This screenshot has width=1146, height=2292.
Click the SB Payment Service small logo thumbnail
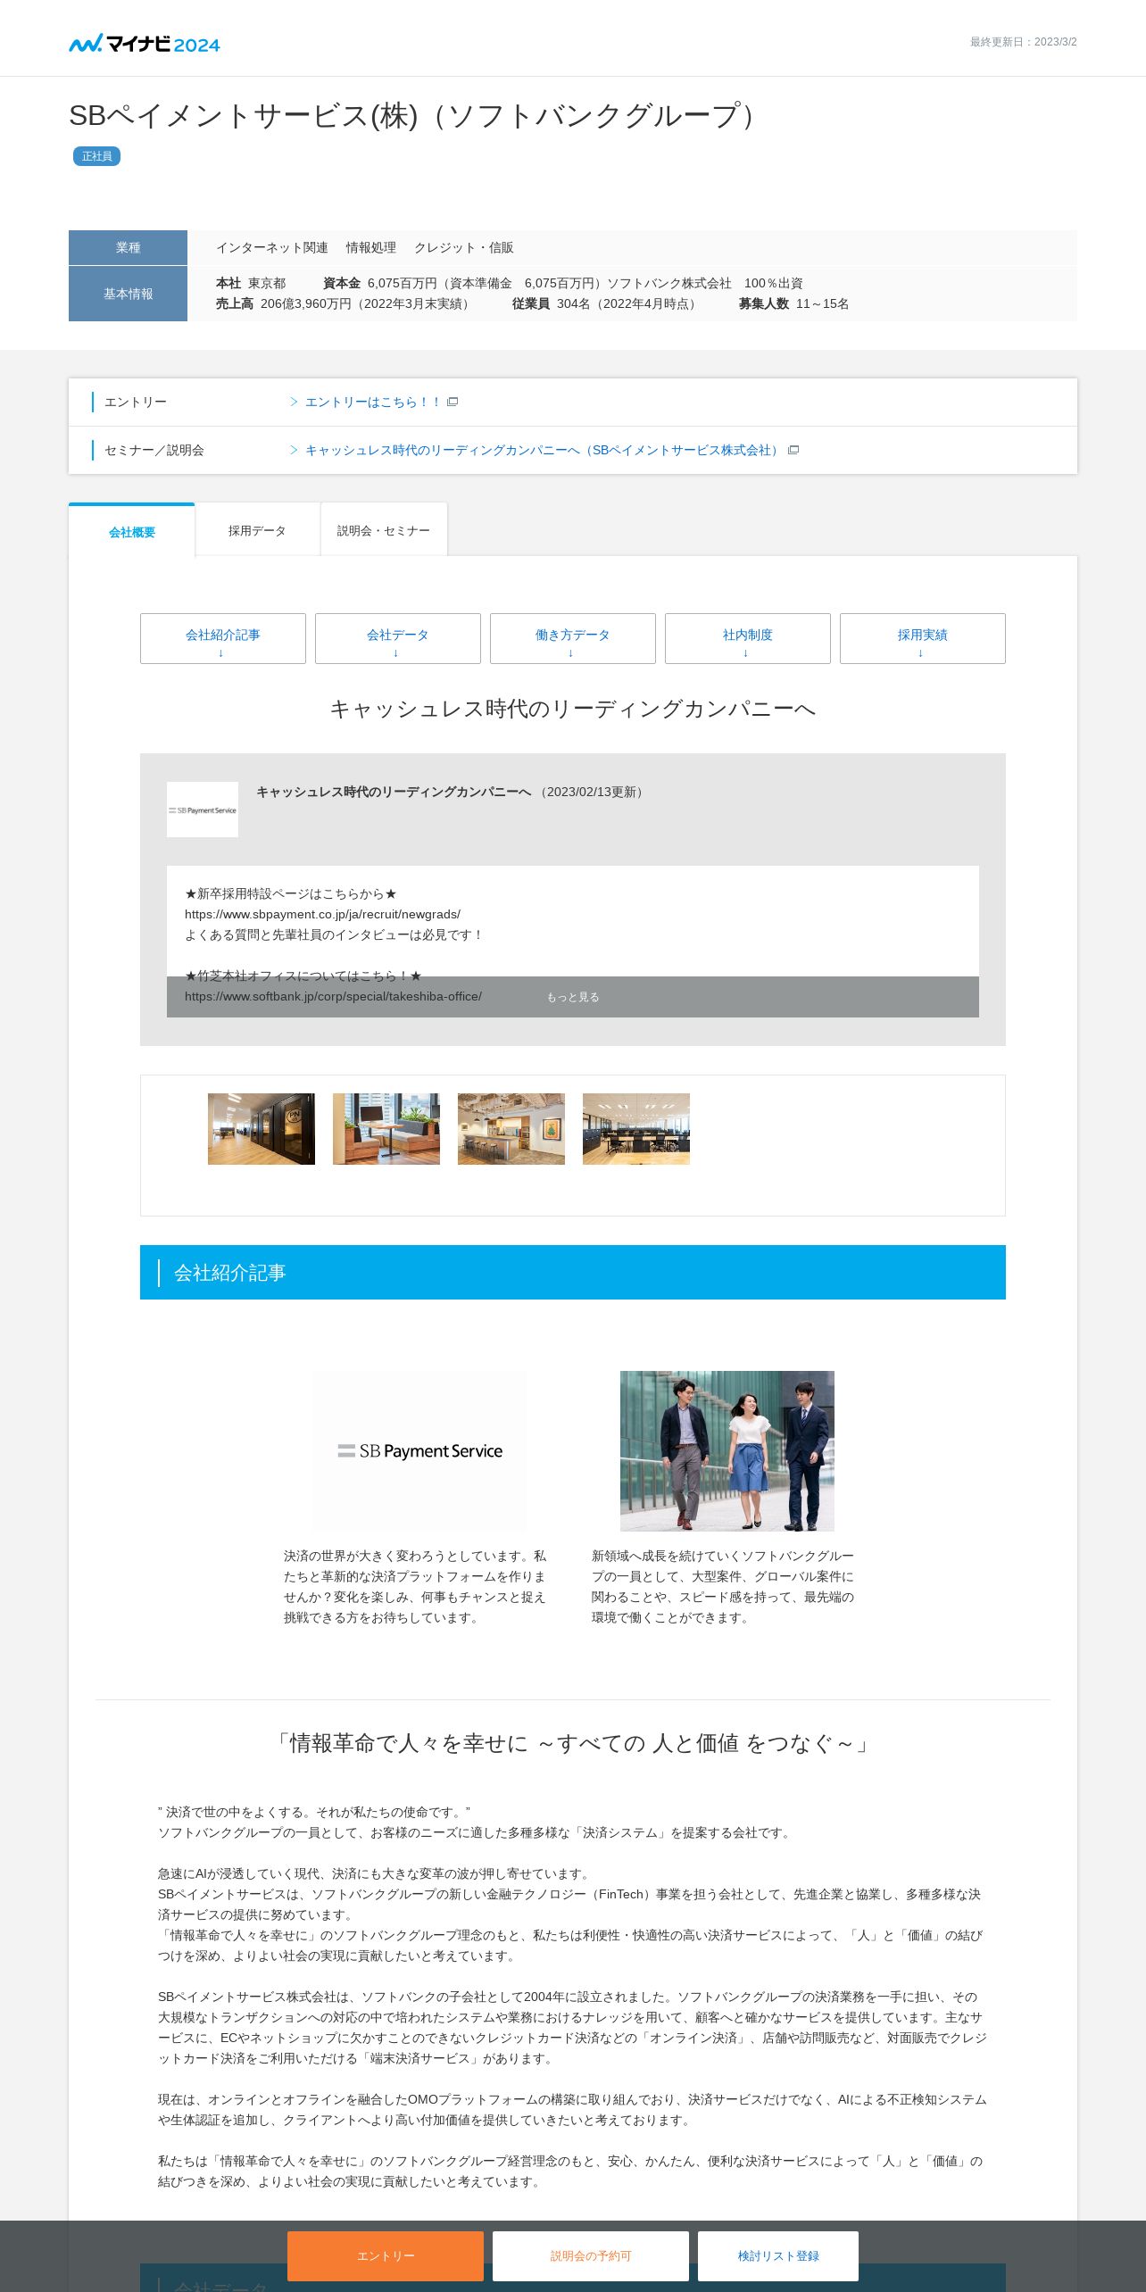(203, 810)
